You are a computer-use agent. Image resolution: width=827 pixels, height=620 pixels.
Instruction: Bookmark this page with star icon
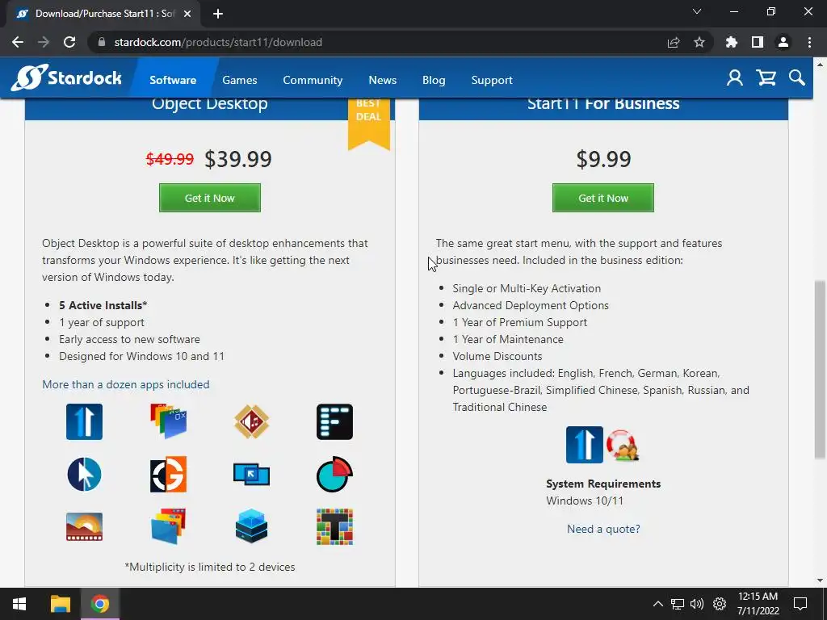pos(699,42)
